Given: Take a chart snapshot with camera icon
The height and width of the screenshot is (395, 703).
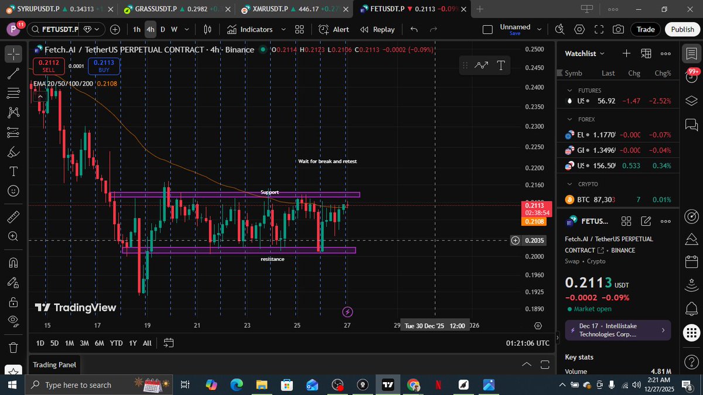Looking at the screenshot, I should pos(618,29).
